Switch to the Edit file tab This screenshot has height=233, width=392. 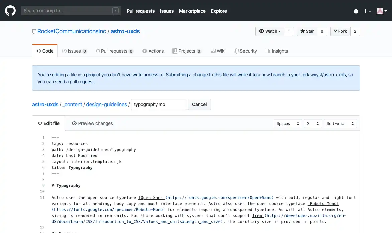point(48,123)
